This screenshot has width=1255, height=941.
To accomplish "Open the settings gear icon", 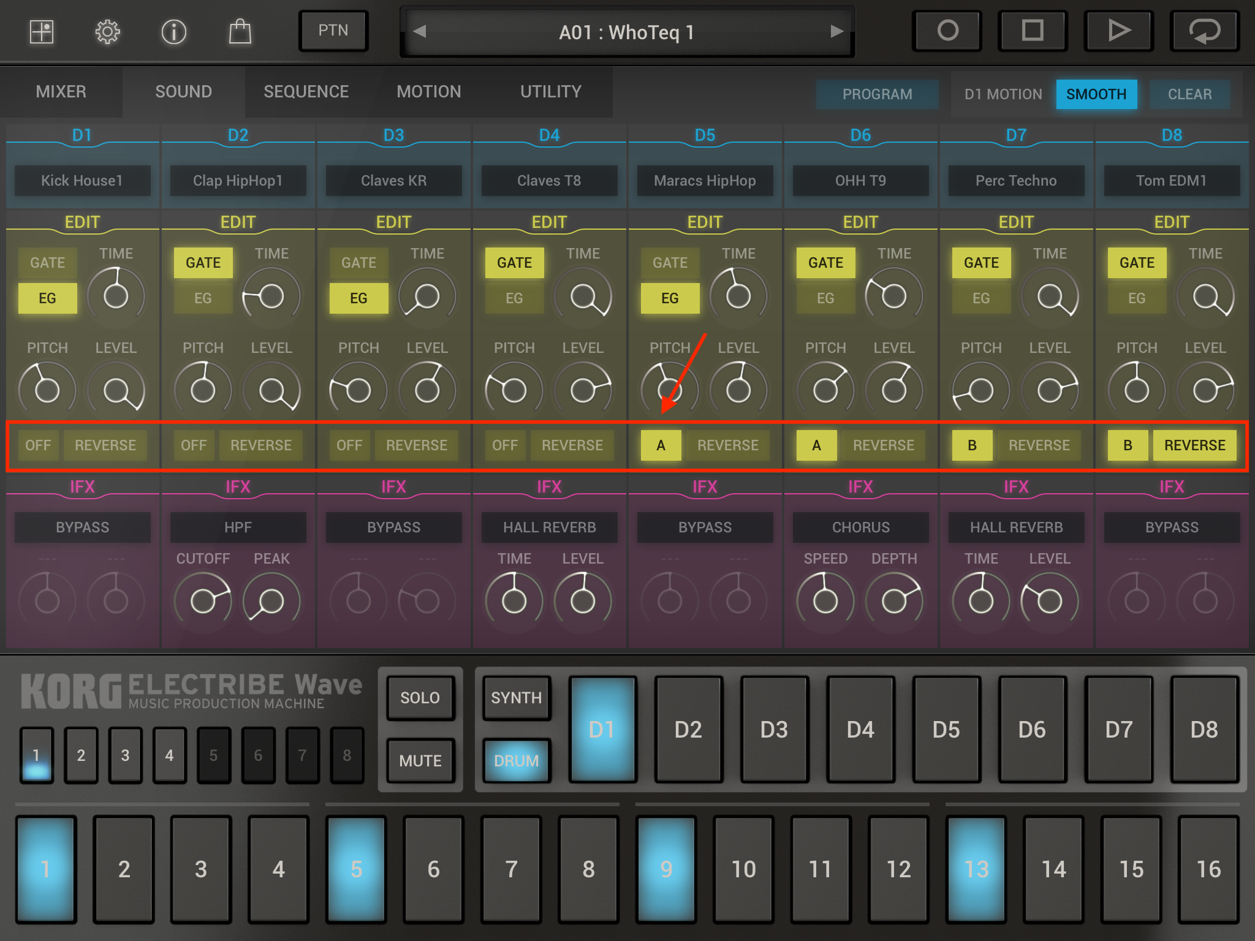I will (x=108, y=31).
